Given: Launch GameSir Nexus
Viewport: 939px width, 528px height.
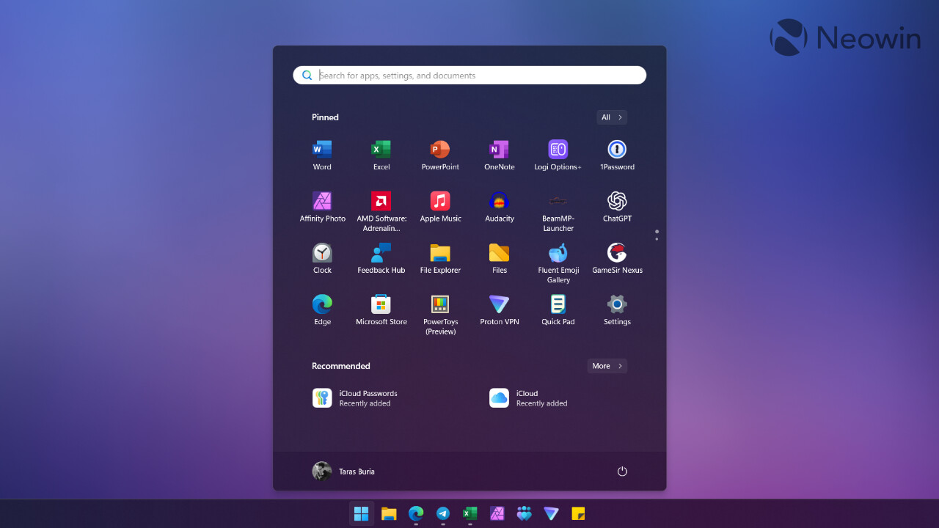Looking at the screenshot, I should [x=617, y=259].
